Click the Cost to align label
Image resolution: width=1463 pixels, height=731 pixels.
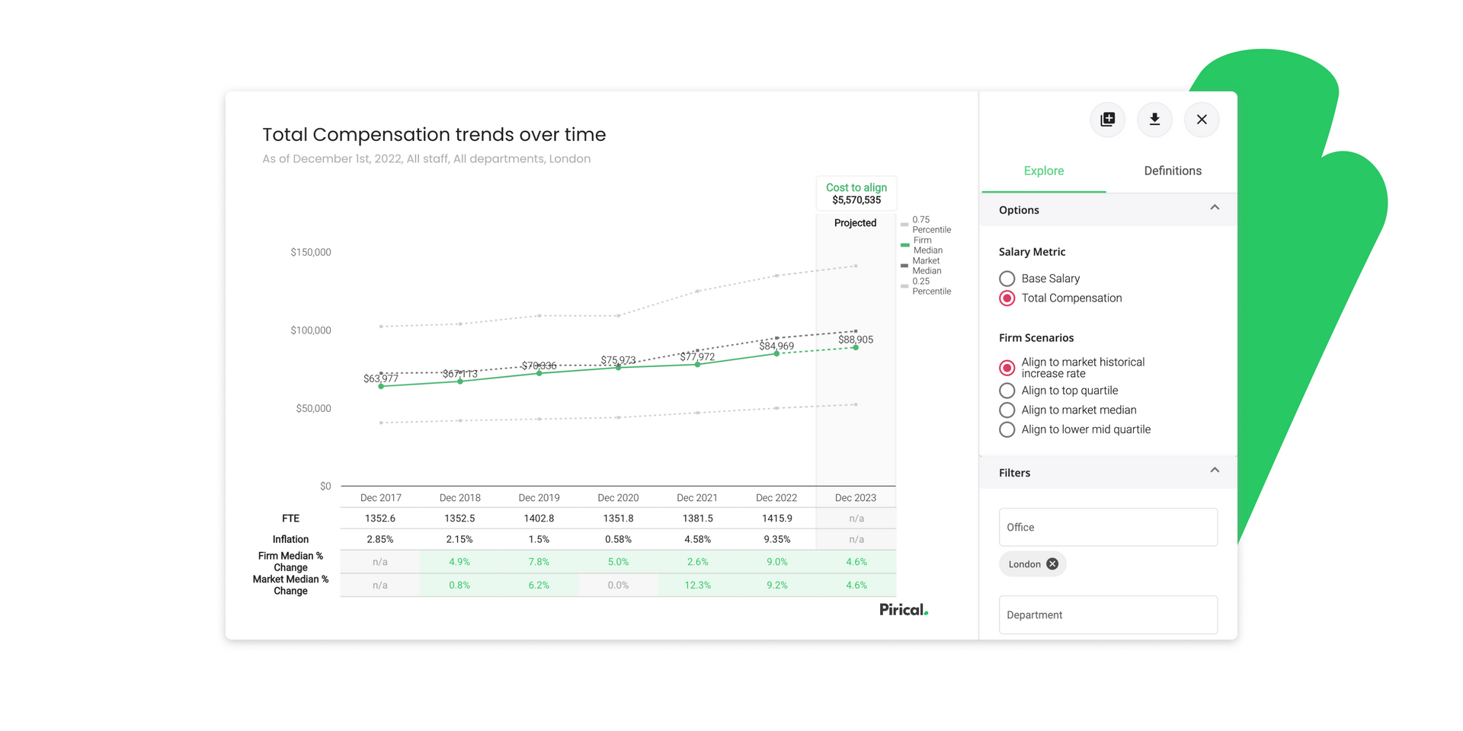point(856,187)
